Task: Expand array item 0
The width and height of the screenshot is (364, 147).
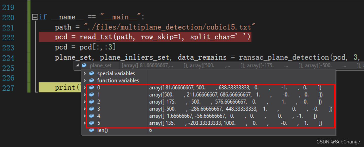Action: 85,88
